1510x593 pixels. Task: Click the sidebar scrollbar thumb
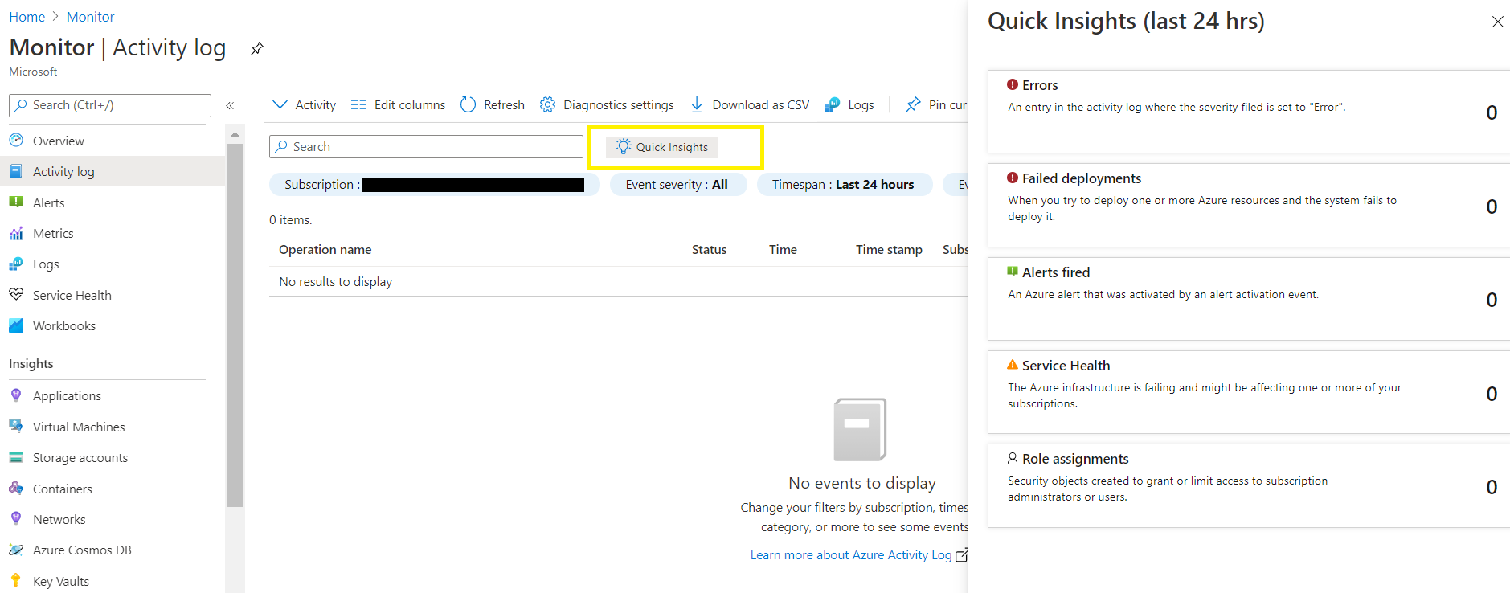coord(235,325)
